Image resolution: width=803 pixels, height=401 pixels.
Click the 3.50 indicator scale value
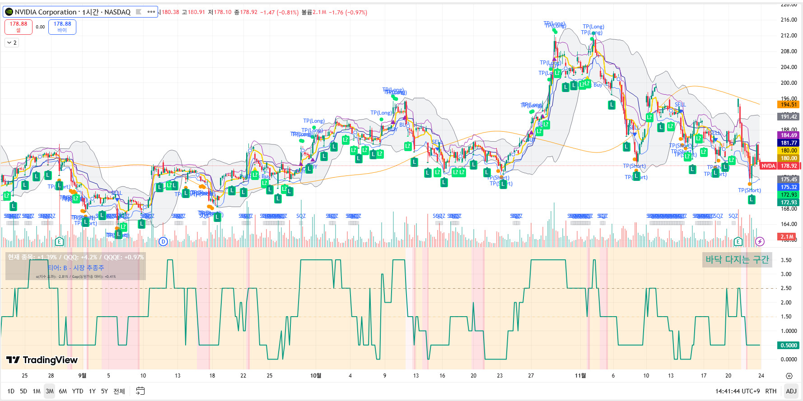786,260
